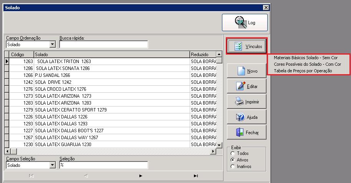Select row SOLA CROCO LATEX 1276
The width and height of the screenshot is (351, 183).
(113, 89)
